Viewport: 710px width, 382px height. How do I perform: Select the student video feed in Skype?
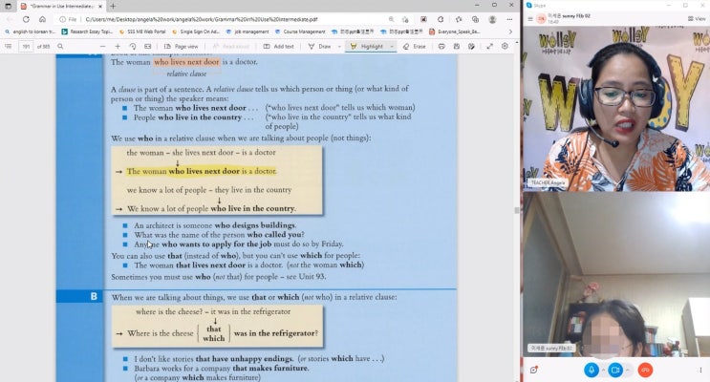coord(616,274)
